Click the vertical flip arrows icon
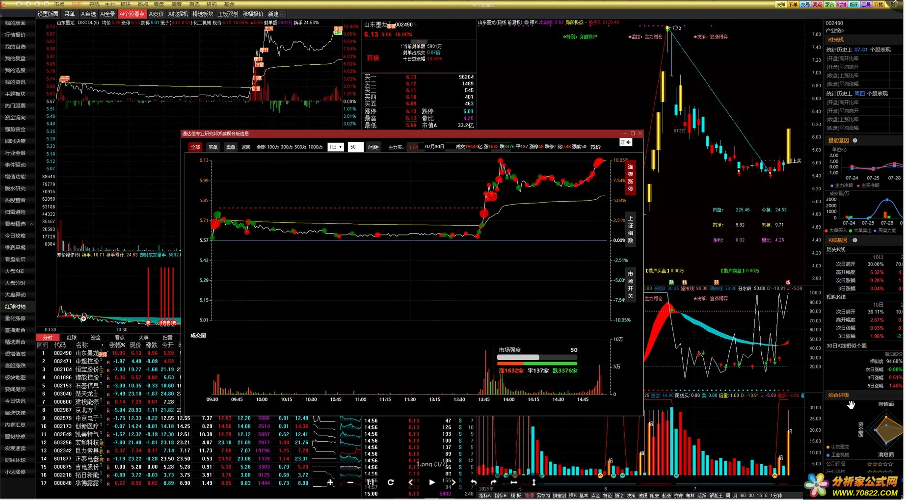The height and width of the screenshot is (501, 906). 535,483
